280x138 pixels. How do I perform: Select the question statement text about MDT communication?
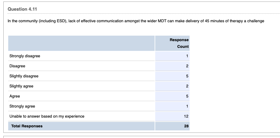136,21
